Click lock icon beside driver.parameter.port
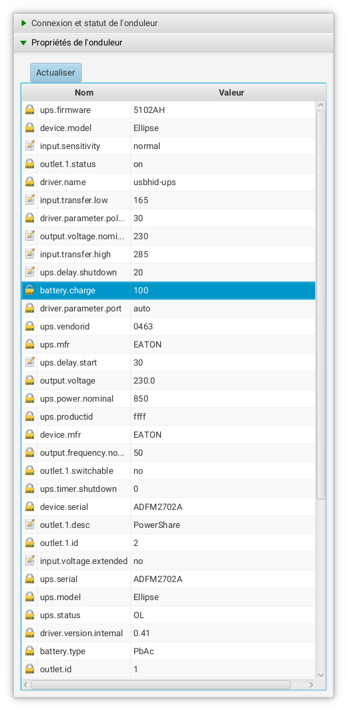This screenshot has height=711, width=347. point(30,308)
